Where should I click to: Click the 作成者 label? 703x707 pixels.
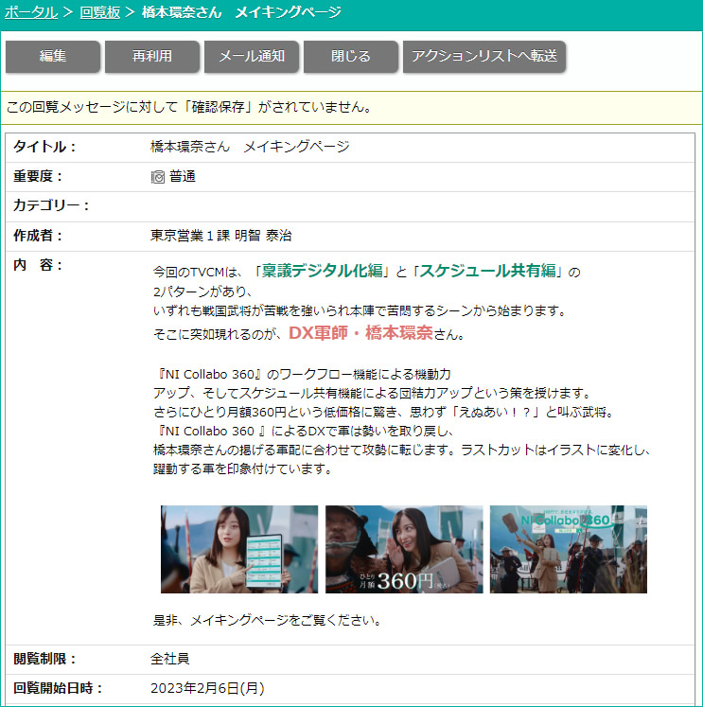pos(38,236)
